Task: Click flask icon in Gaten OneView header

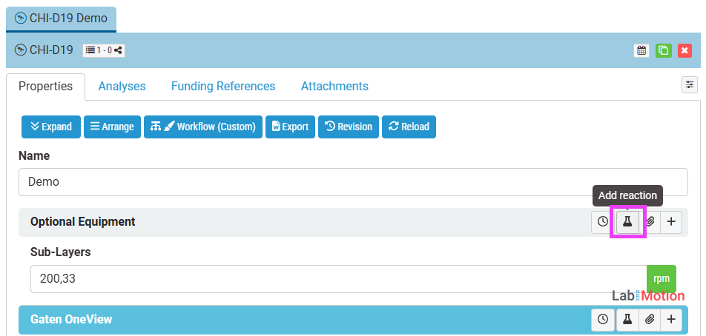Action: [627, 319]
